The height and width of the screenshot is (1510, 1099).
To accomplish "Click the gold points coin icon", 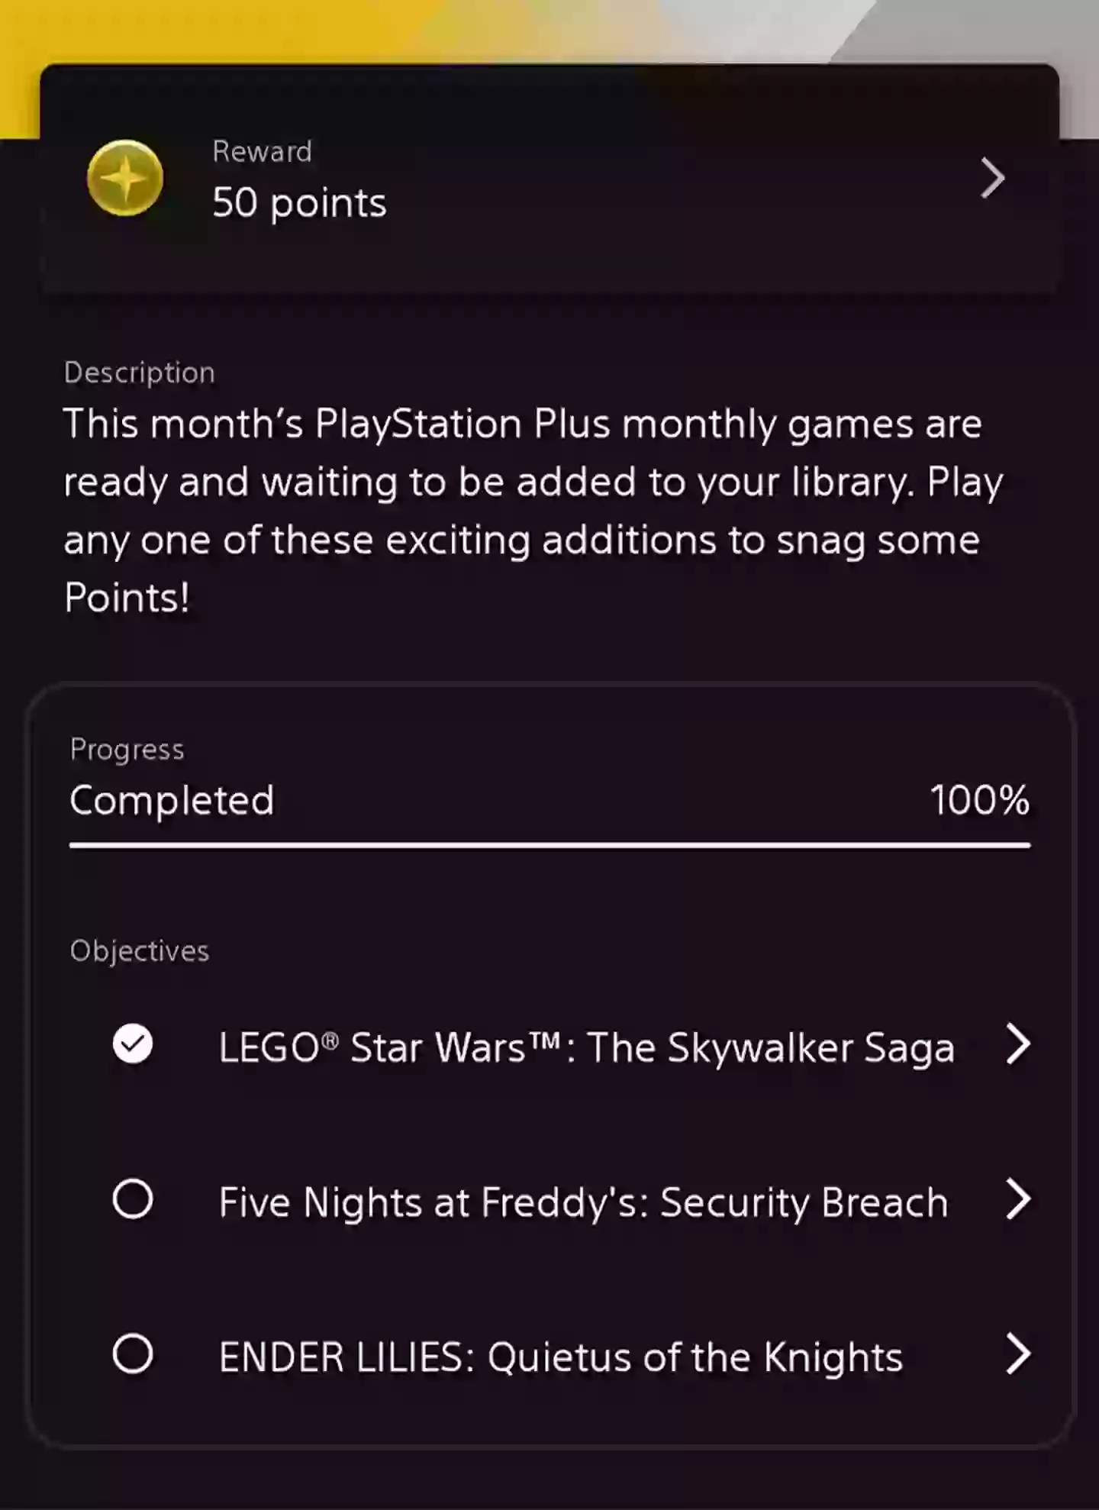I will (125, 179).
